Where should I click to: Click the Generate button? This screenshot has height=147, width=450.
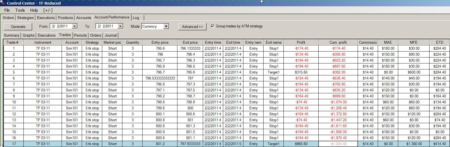tap(18, 27)
